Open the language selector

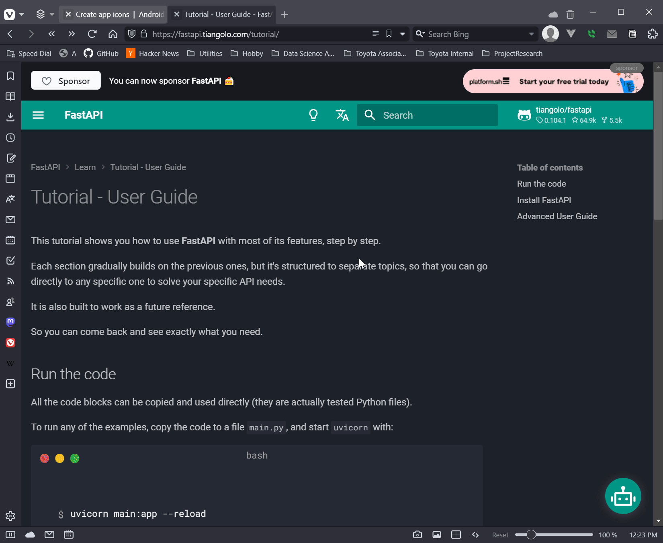[x=342, y=115]
